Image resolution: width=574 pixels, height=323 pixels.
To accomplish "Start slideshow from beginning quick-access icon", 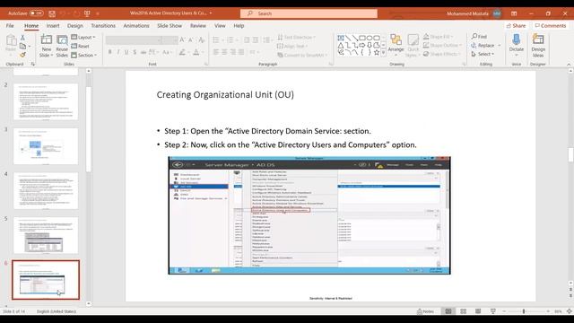I will pyautogui.click(x=87, y=13).
